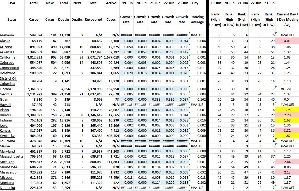Select the yellow 1.75 cell for Idaho

point(287,110)
